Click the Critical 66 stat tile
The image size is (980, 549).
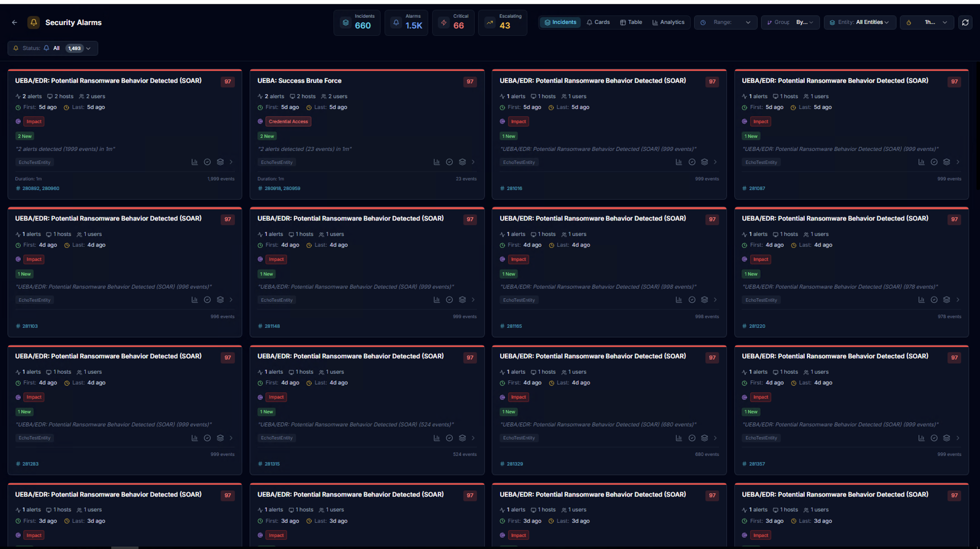tap(453, 23)
